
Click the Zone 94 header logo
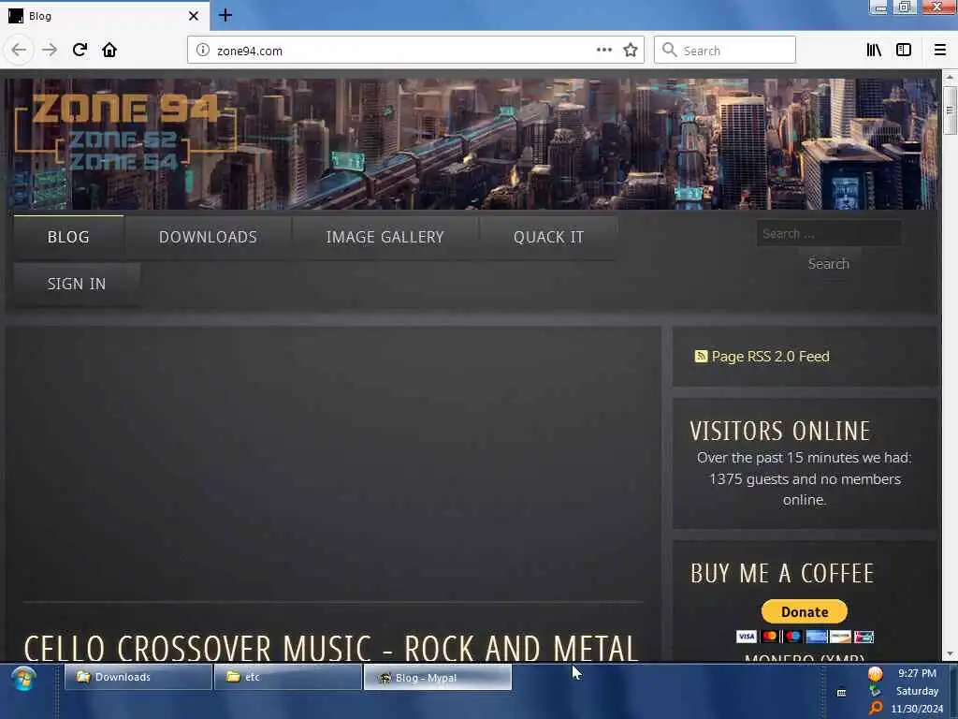pyautogui.click(x=125, y=132)
